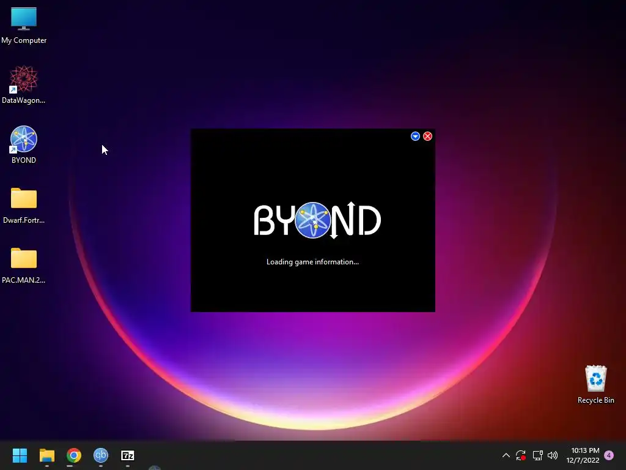Viewport: 626px width, 470px height.
Task: Click the sync status tray icon
Action: pos(521,455)
